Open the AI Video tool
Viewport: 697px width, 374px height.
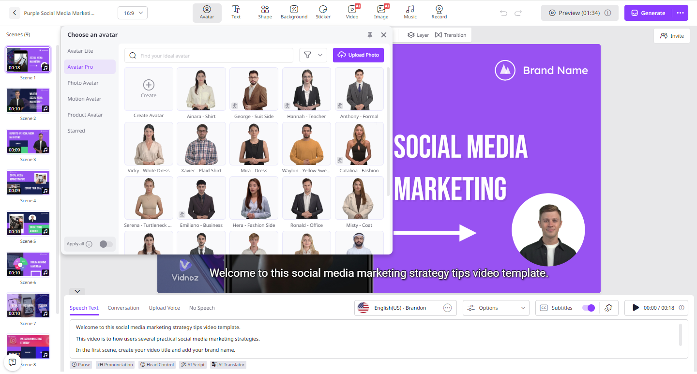352,13
